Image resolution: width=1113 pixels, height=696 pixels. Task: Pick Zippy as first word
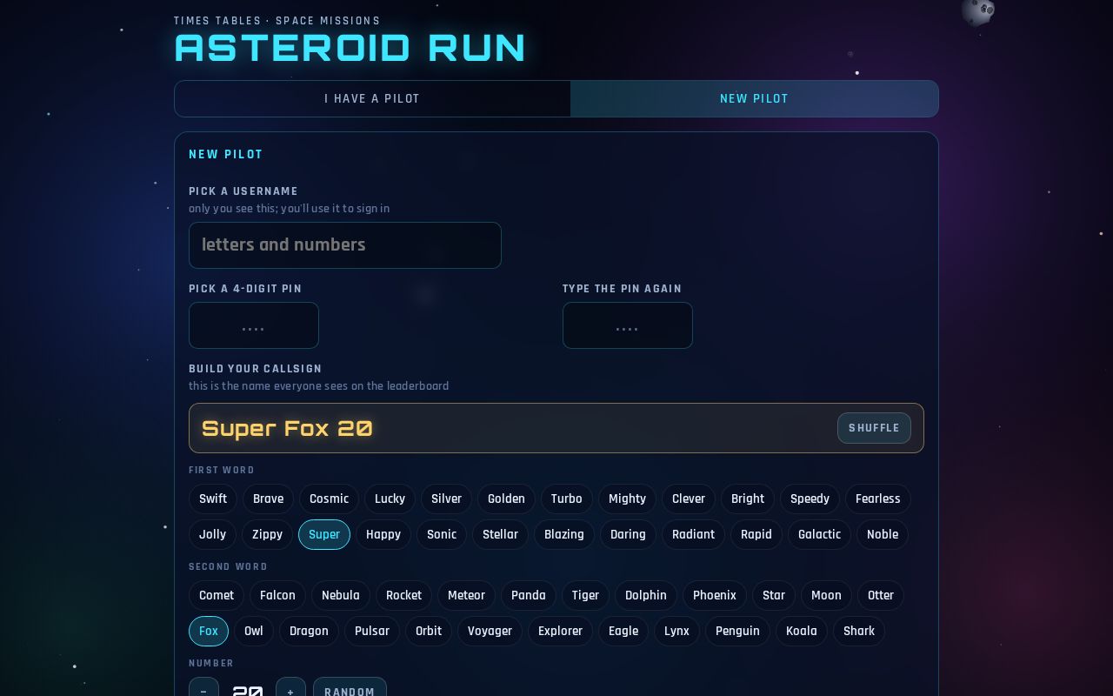coord(267,534)
